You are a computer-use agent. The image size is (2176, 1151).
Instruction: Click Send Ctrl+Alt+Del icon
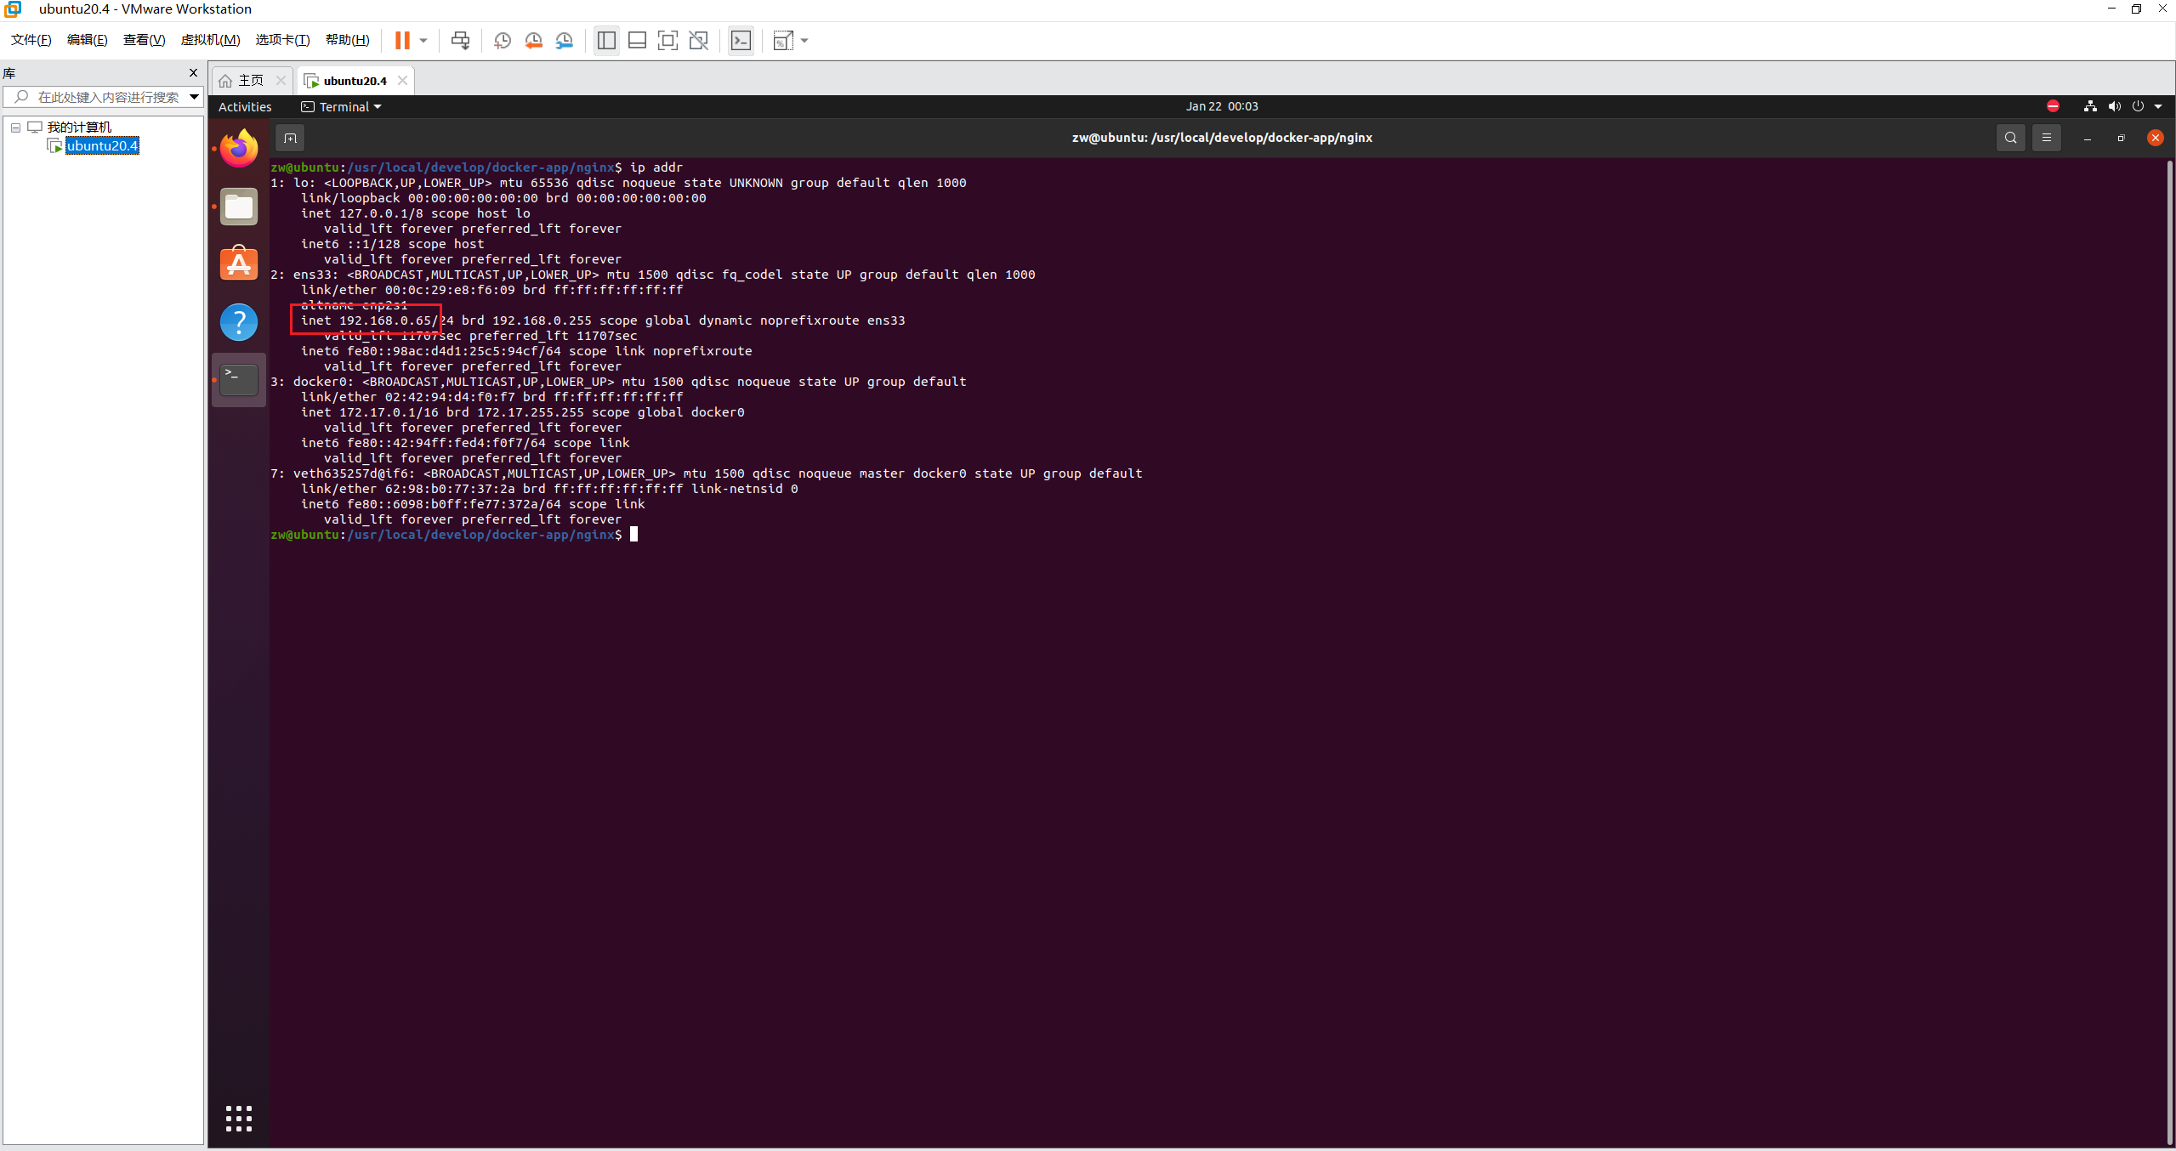coord(460,40)
